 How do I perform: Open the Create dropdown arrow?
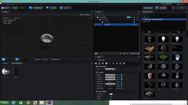pos(70,8)
